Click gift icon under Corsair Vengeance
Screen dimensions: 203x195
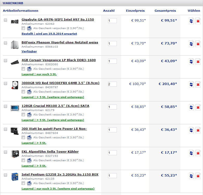[x=29, y=69]
